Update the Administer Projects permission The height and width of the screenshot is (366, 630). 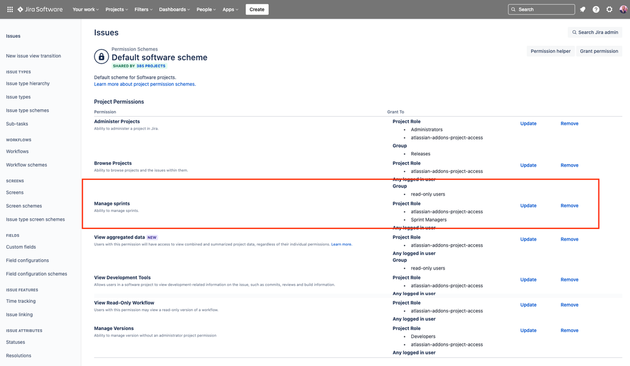point(528,124)
